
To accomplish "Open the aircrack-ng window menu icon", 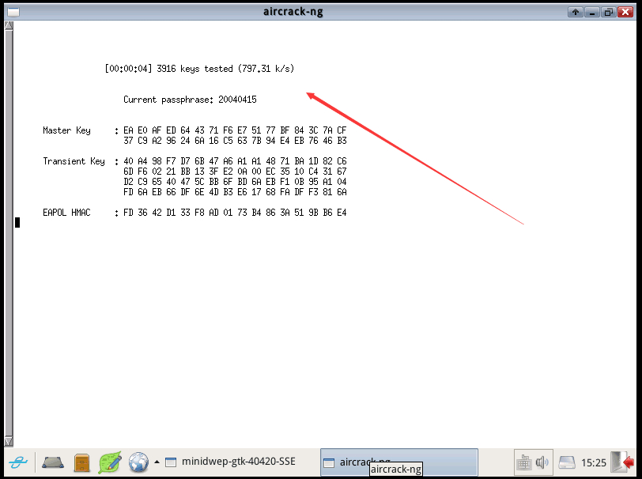I will point(13,12).
